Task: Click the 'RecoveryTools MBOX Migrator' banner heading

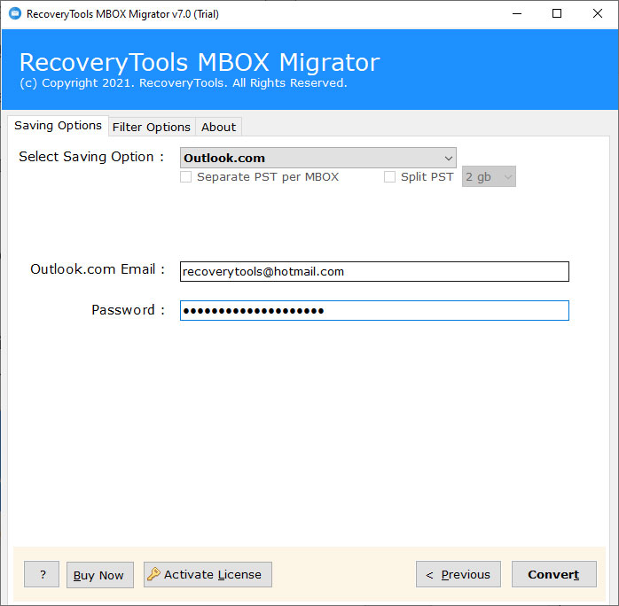Action: coord(200,62)
